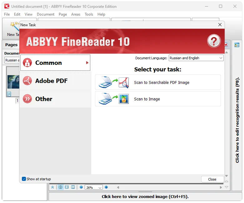The width and height of the screenshot is (244, 203).
Task: Click scanner icon for Searchable PDF task
Action: pyautogui.click(x=105, y=82)
